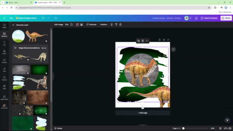Open image info icon in toolbar
Screen dimensions: 233x131
pos(71,24)
